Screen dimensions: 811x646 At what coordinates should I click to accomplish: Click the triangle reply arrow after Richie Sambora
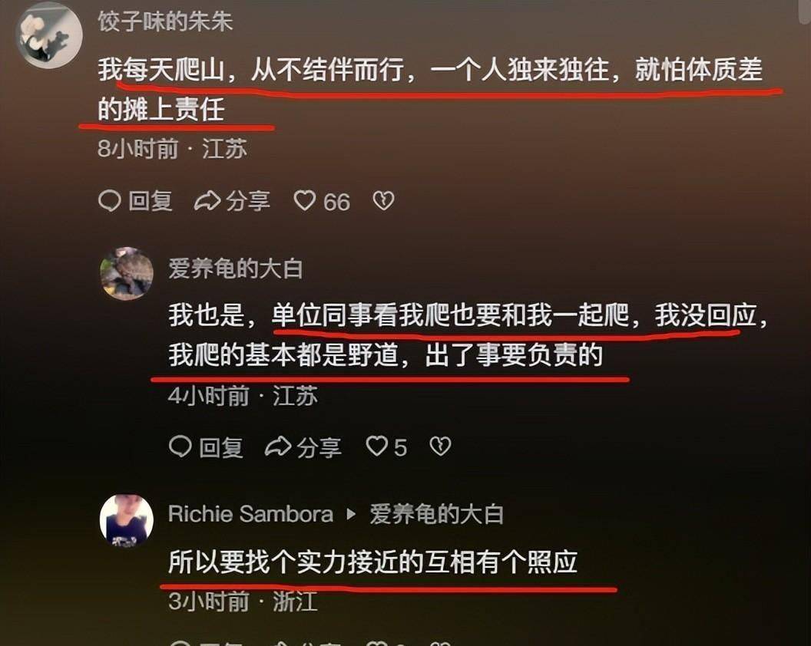351,514
